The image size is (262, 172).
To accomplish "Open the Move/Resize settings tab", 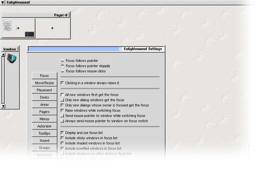I will tap(44, 83).
